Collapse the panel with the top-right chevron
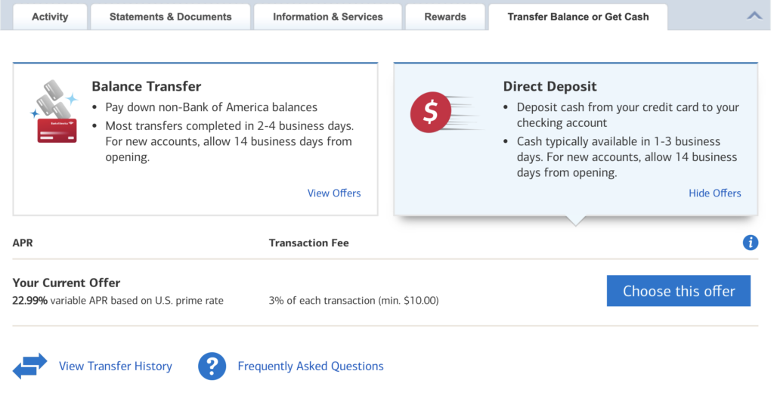 [x=754, y=16]
